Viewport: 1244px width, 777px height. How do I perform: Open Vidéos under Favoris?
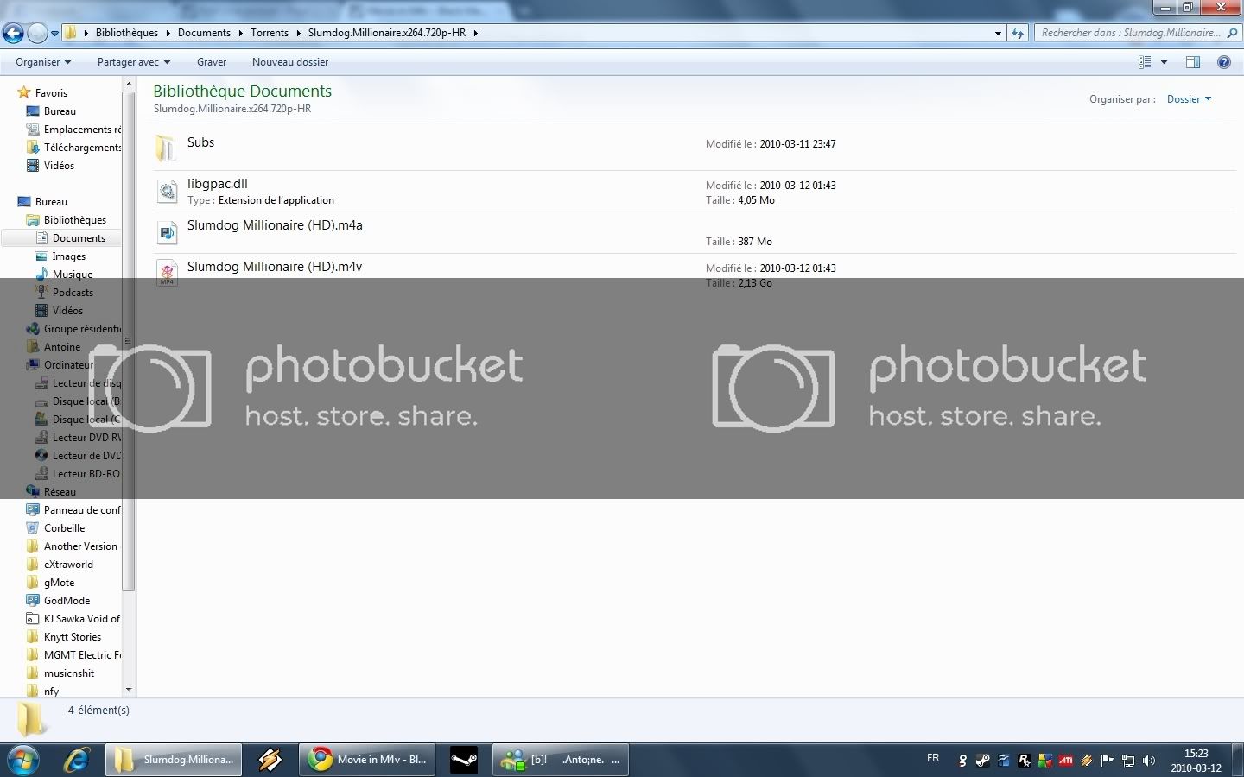[x=59, y=166]
